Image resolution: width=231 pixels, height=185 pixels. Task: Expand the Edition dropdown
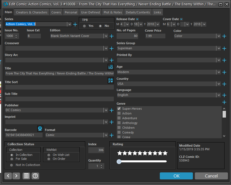click(x=106, y=36)
